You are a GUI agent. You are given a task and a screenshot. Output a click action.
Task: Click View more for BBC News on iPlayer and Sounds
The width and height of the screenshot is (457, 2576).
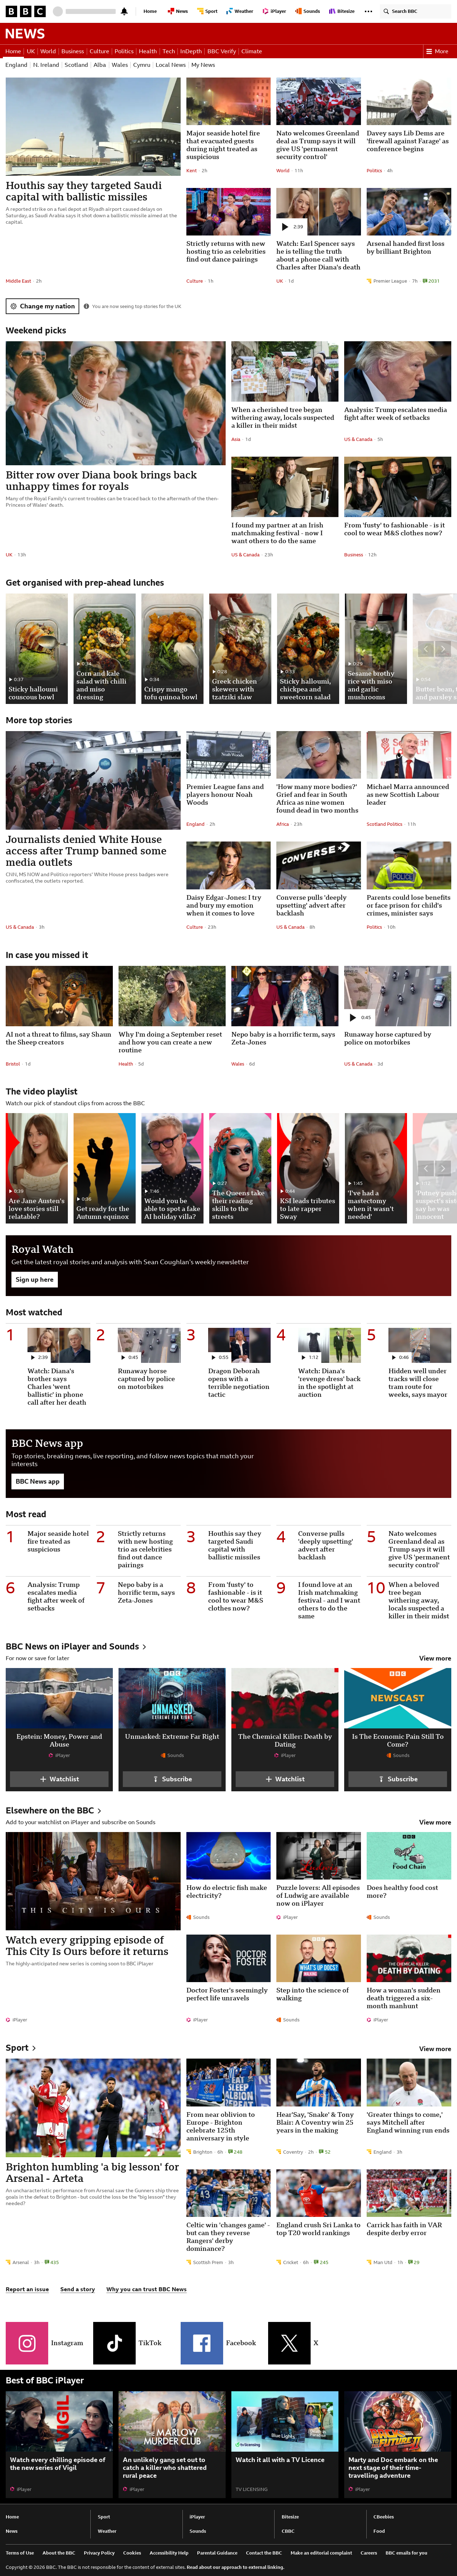click(x=435, y=1658)
